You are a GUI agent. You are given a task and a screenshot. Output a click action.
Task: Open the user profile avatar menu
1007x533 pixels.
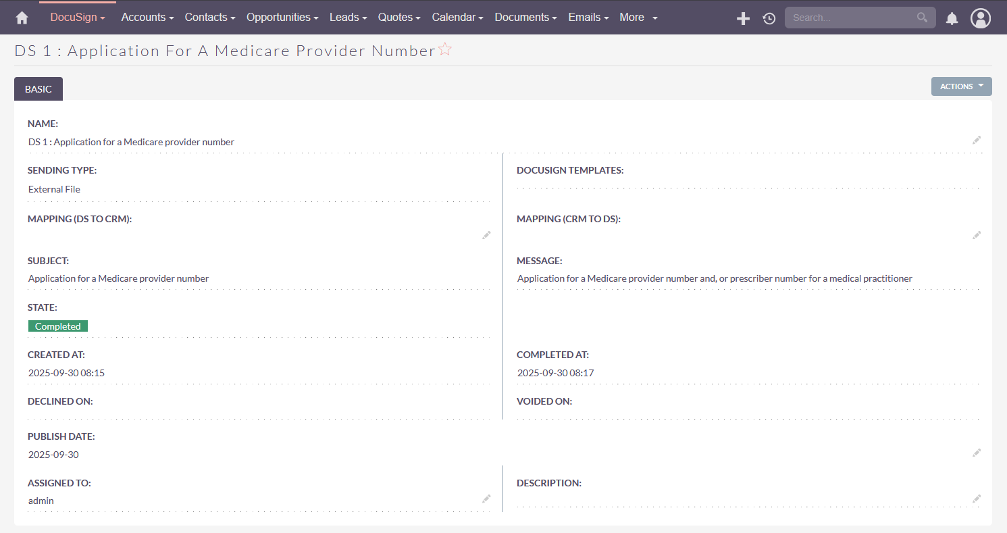click(x=981, y=18)
